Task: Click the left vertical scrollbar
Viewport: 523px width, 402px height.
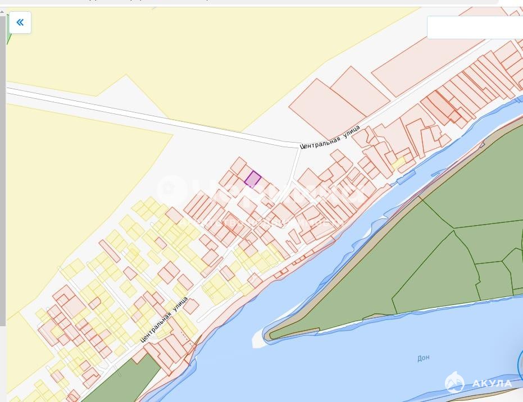Action: [3, 168]
